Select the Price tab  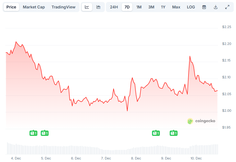pos(11,7)
